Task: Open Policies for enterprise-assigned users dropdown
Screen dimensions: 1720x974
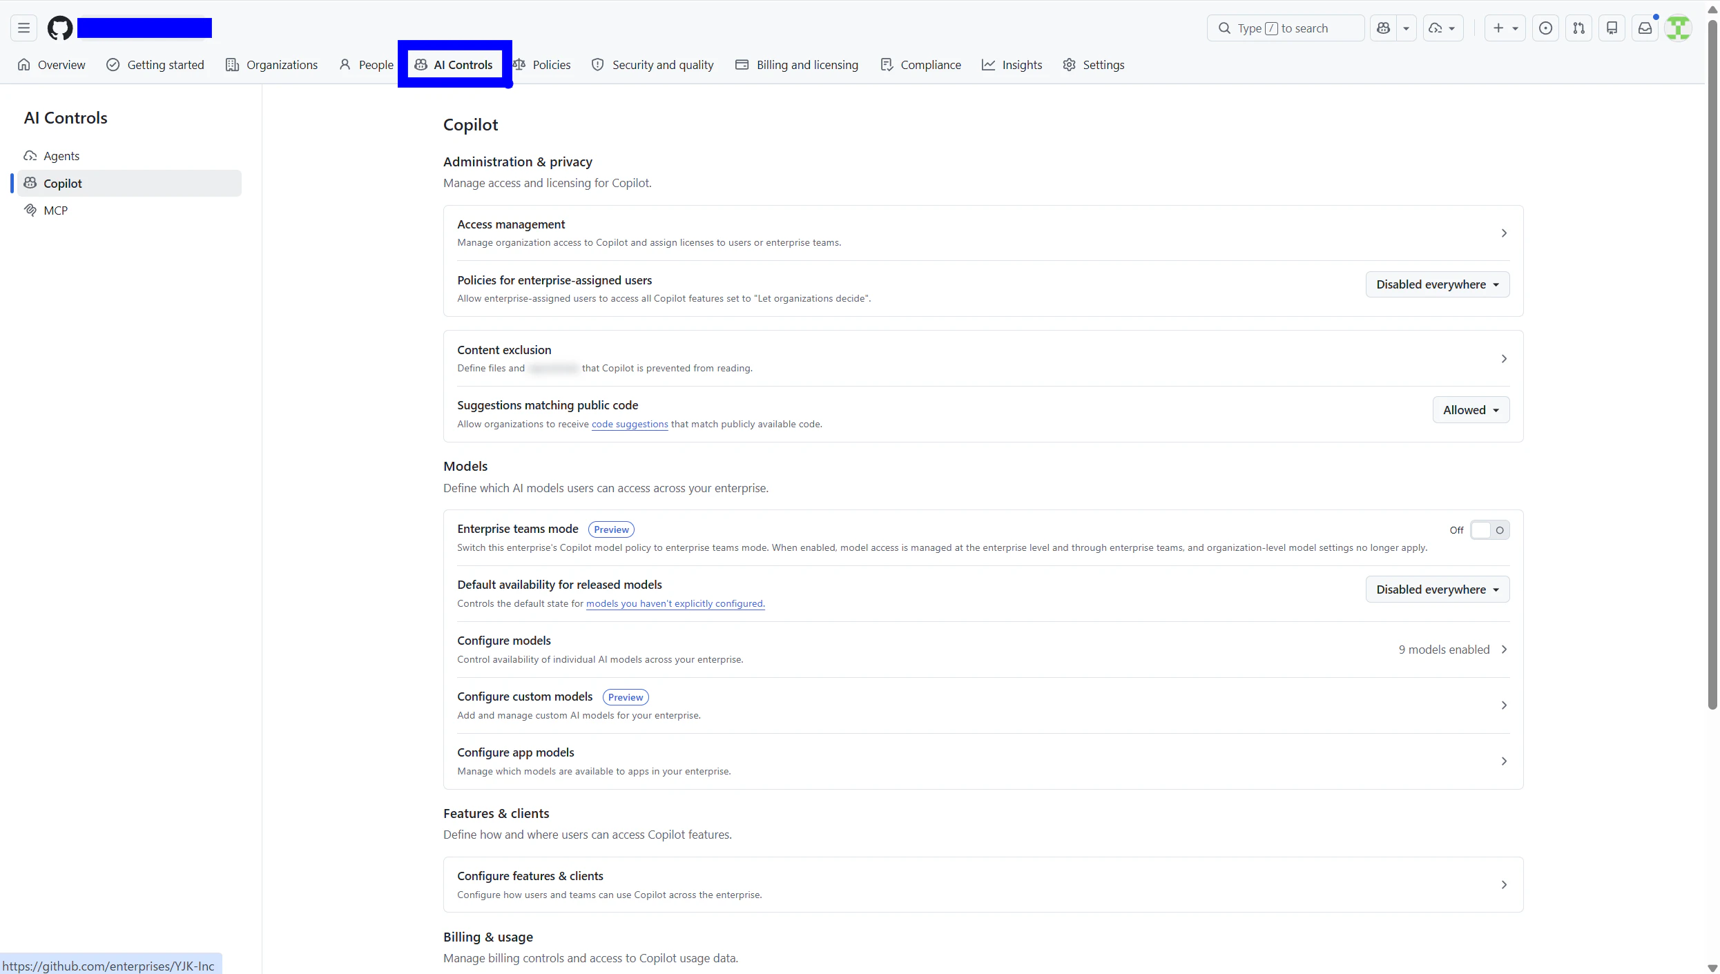Action: 1438,284
